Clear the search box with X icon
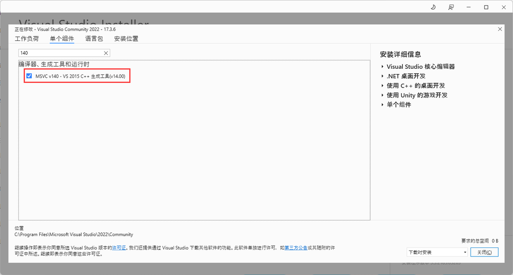 click(x=106, y=53)
